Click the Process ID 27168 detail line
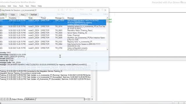 click(x=7, y=60)
